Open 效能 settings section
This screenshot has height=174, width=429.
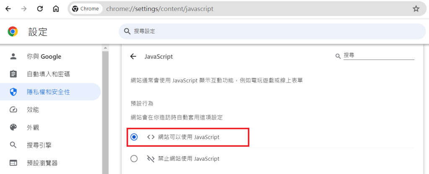click(33, 109)
